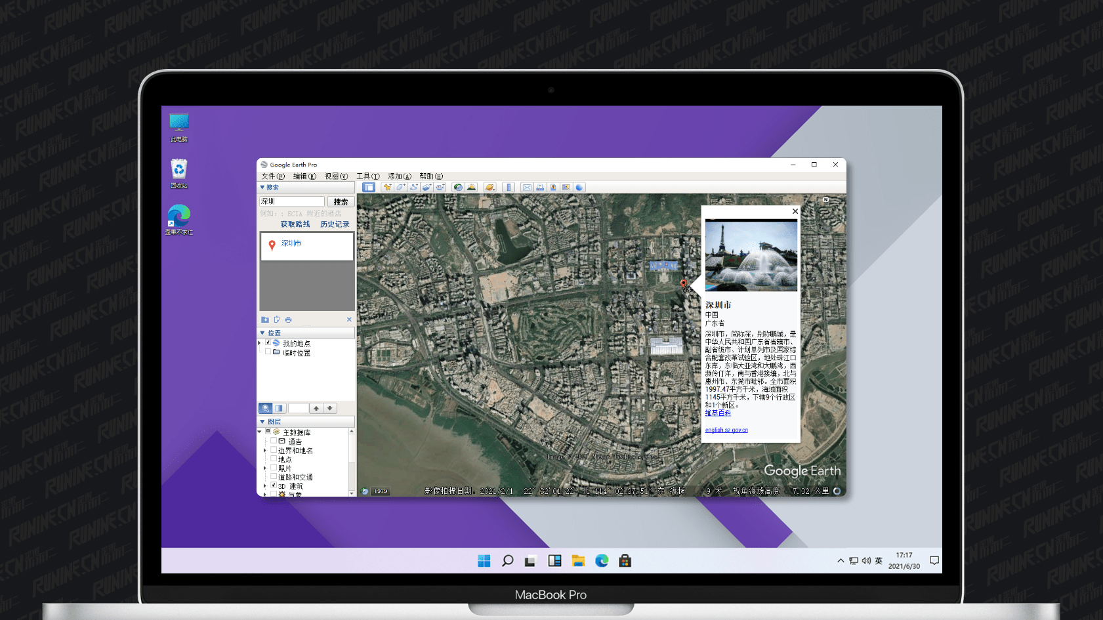This screenshot has height=620, width=1103.
Task: Click the places search magnifier button
Action: click(x=265, y=408)
